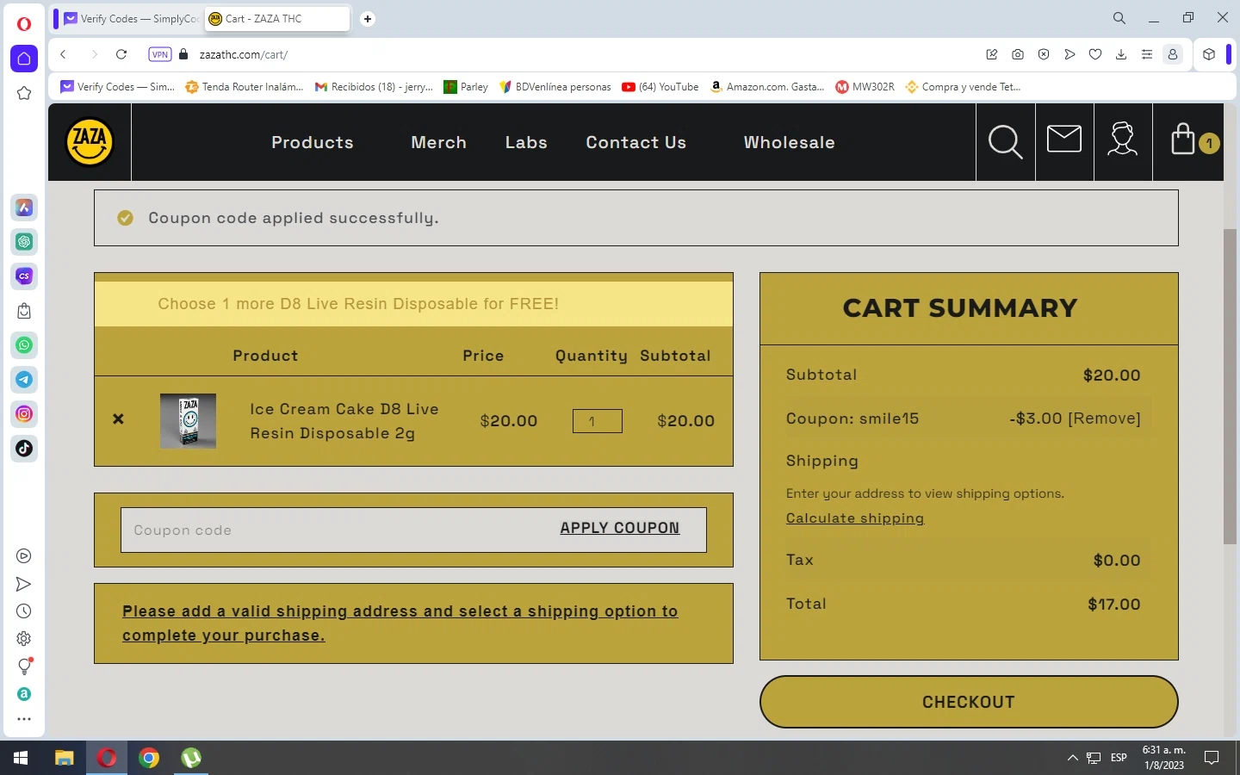Screen dimensions: 1240x775
Task: Remove Ice Cream Cake item with X
Action: coord(119,419)
